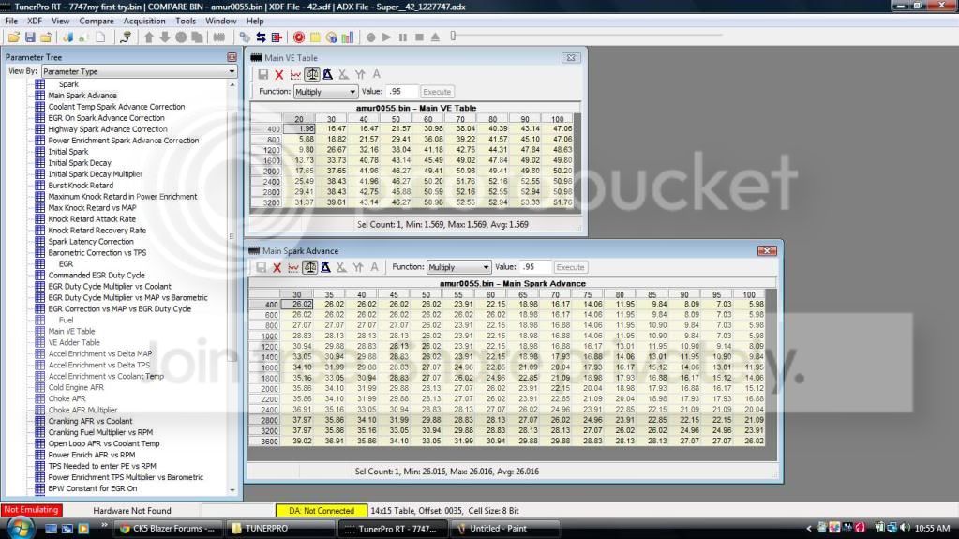Select Burst Knock Retard in Parameter Tree

pos(80,186)
